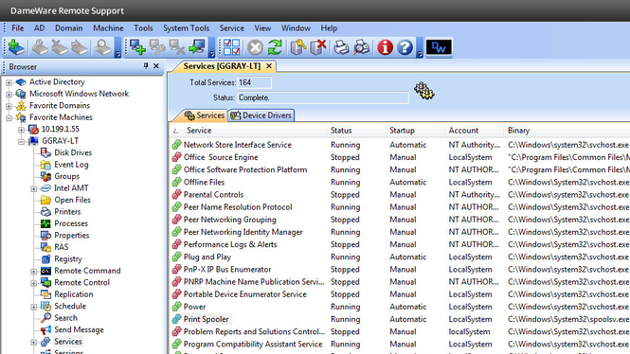630x354 pixels.
Task: Close the Services [GGRAY-LT] tab
Action: click(x=269, y=66)
